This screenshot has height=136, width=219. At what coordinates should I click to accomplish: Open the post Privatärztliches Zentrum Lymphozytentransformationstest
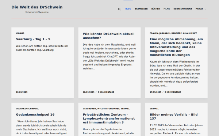coord(109,118)
